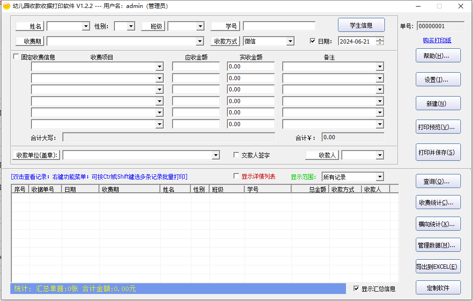This screenshot has height=301, width=473.
Task: Enable the 交款人签字 checkbox
Action: pyautogui.click(x=237, y=155)
